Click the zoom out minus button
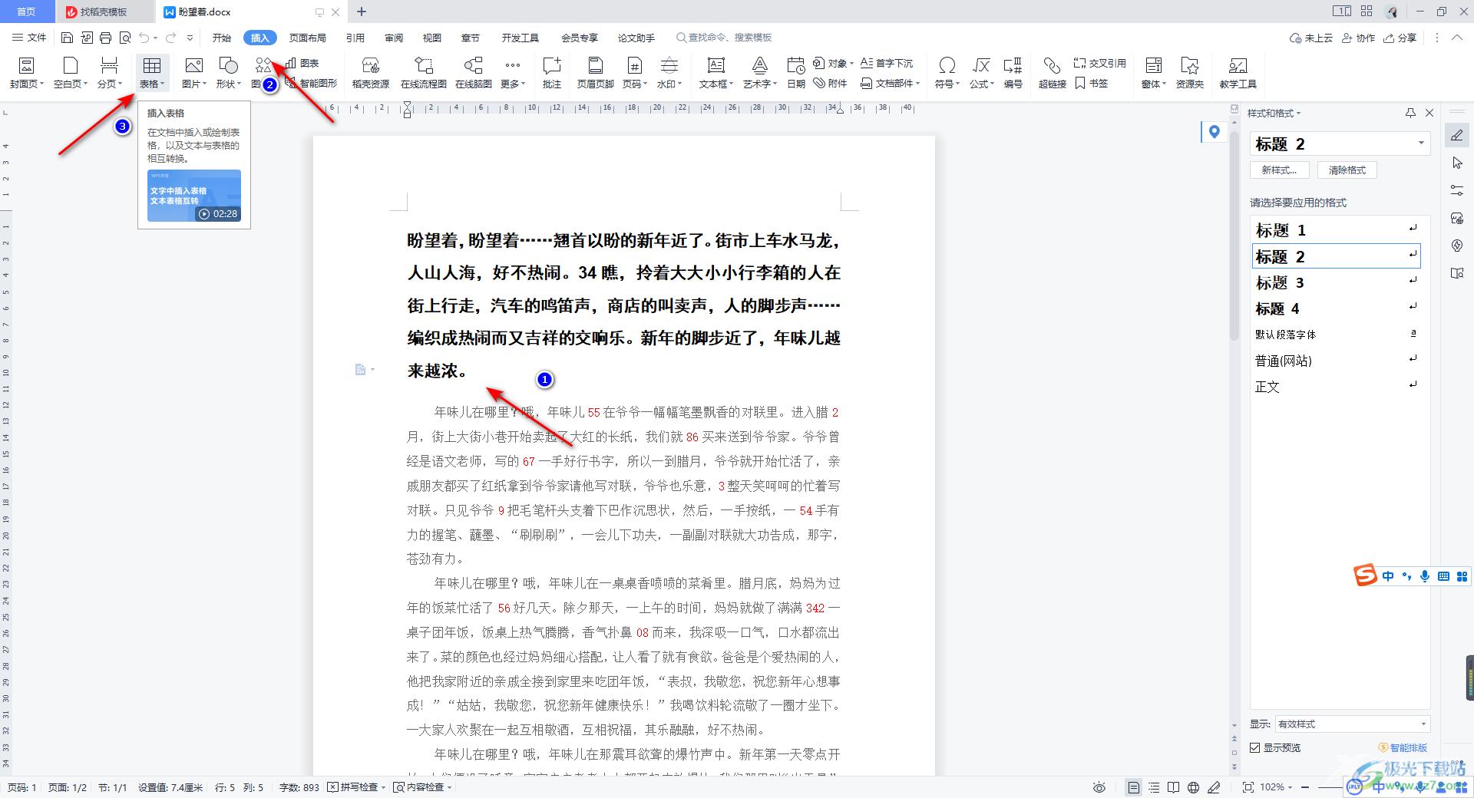 [1307, 787]
